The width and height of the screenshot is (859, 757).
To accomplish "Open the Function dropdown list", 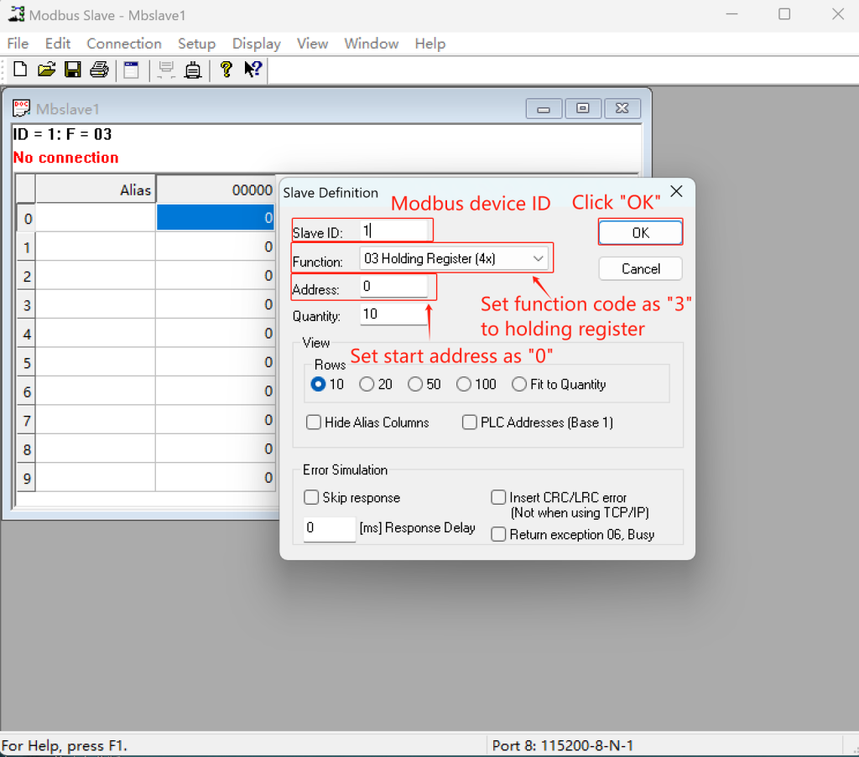I will 539,257.
